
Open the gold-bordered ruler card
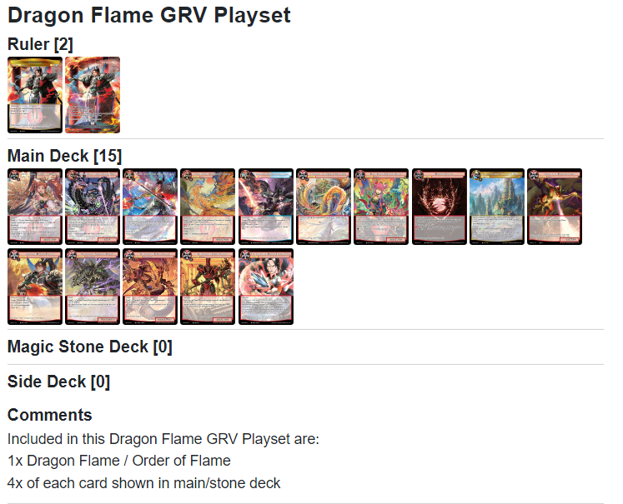35,95
